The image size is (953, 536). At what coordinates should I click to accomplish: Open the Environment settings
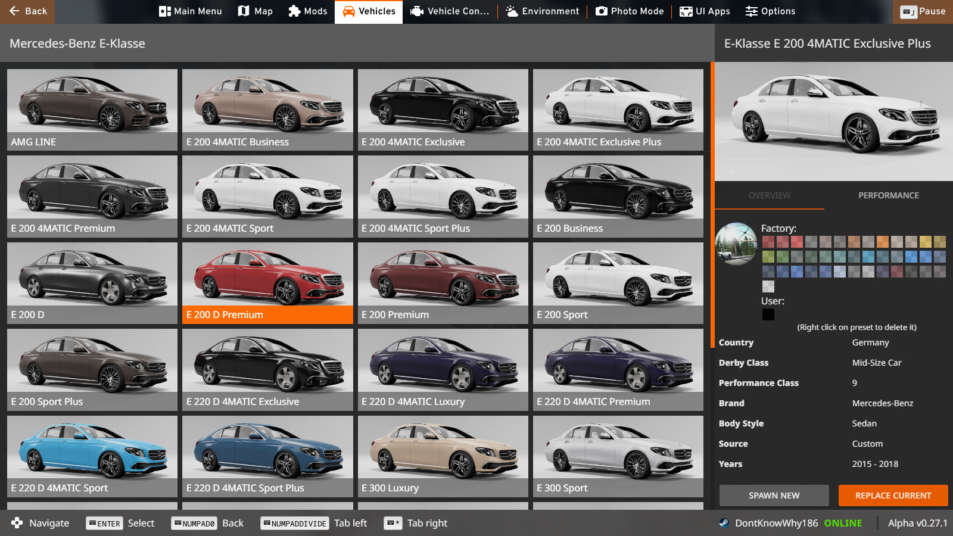coord(543,11)
